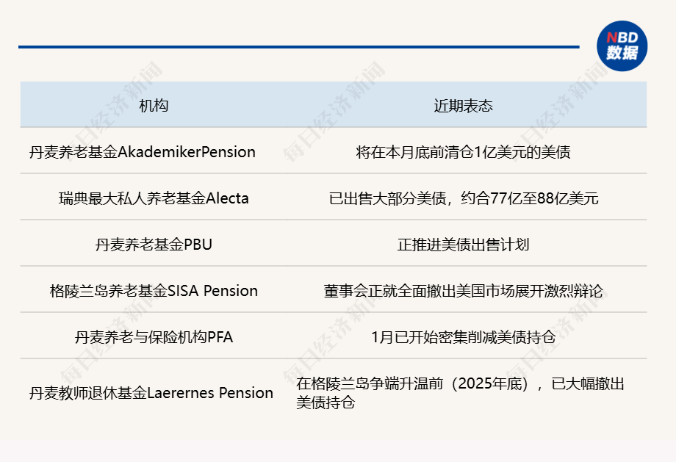The width and height of the screenshot is (676, 462).
Task: Select the 格陵兰岛养老基金SISA Pension cell
Action: click(x=154, y=291)
